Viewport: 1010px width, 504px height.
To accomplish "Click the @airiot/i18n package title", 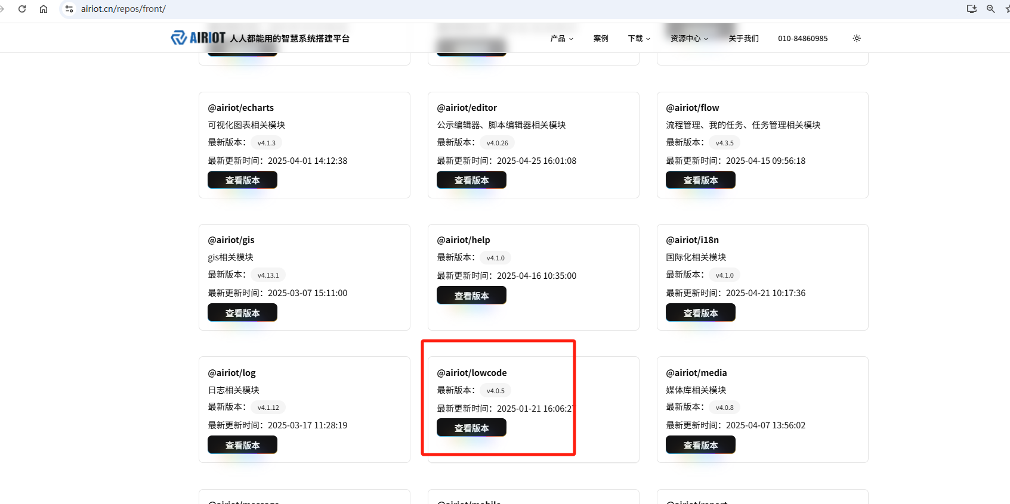I will (692, 240).
